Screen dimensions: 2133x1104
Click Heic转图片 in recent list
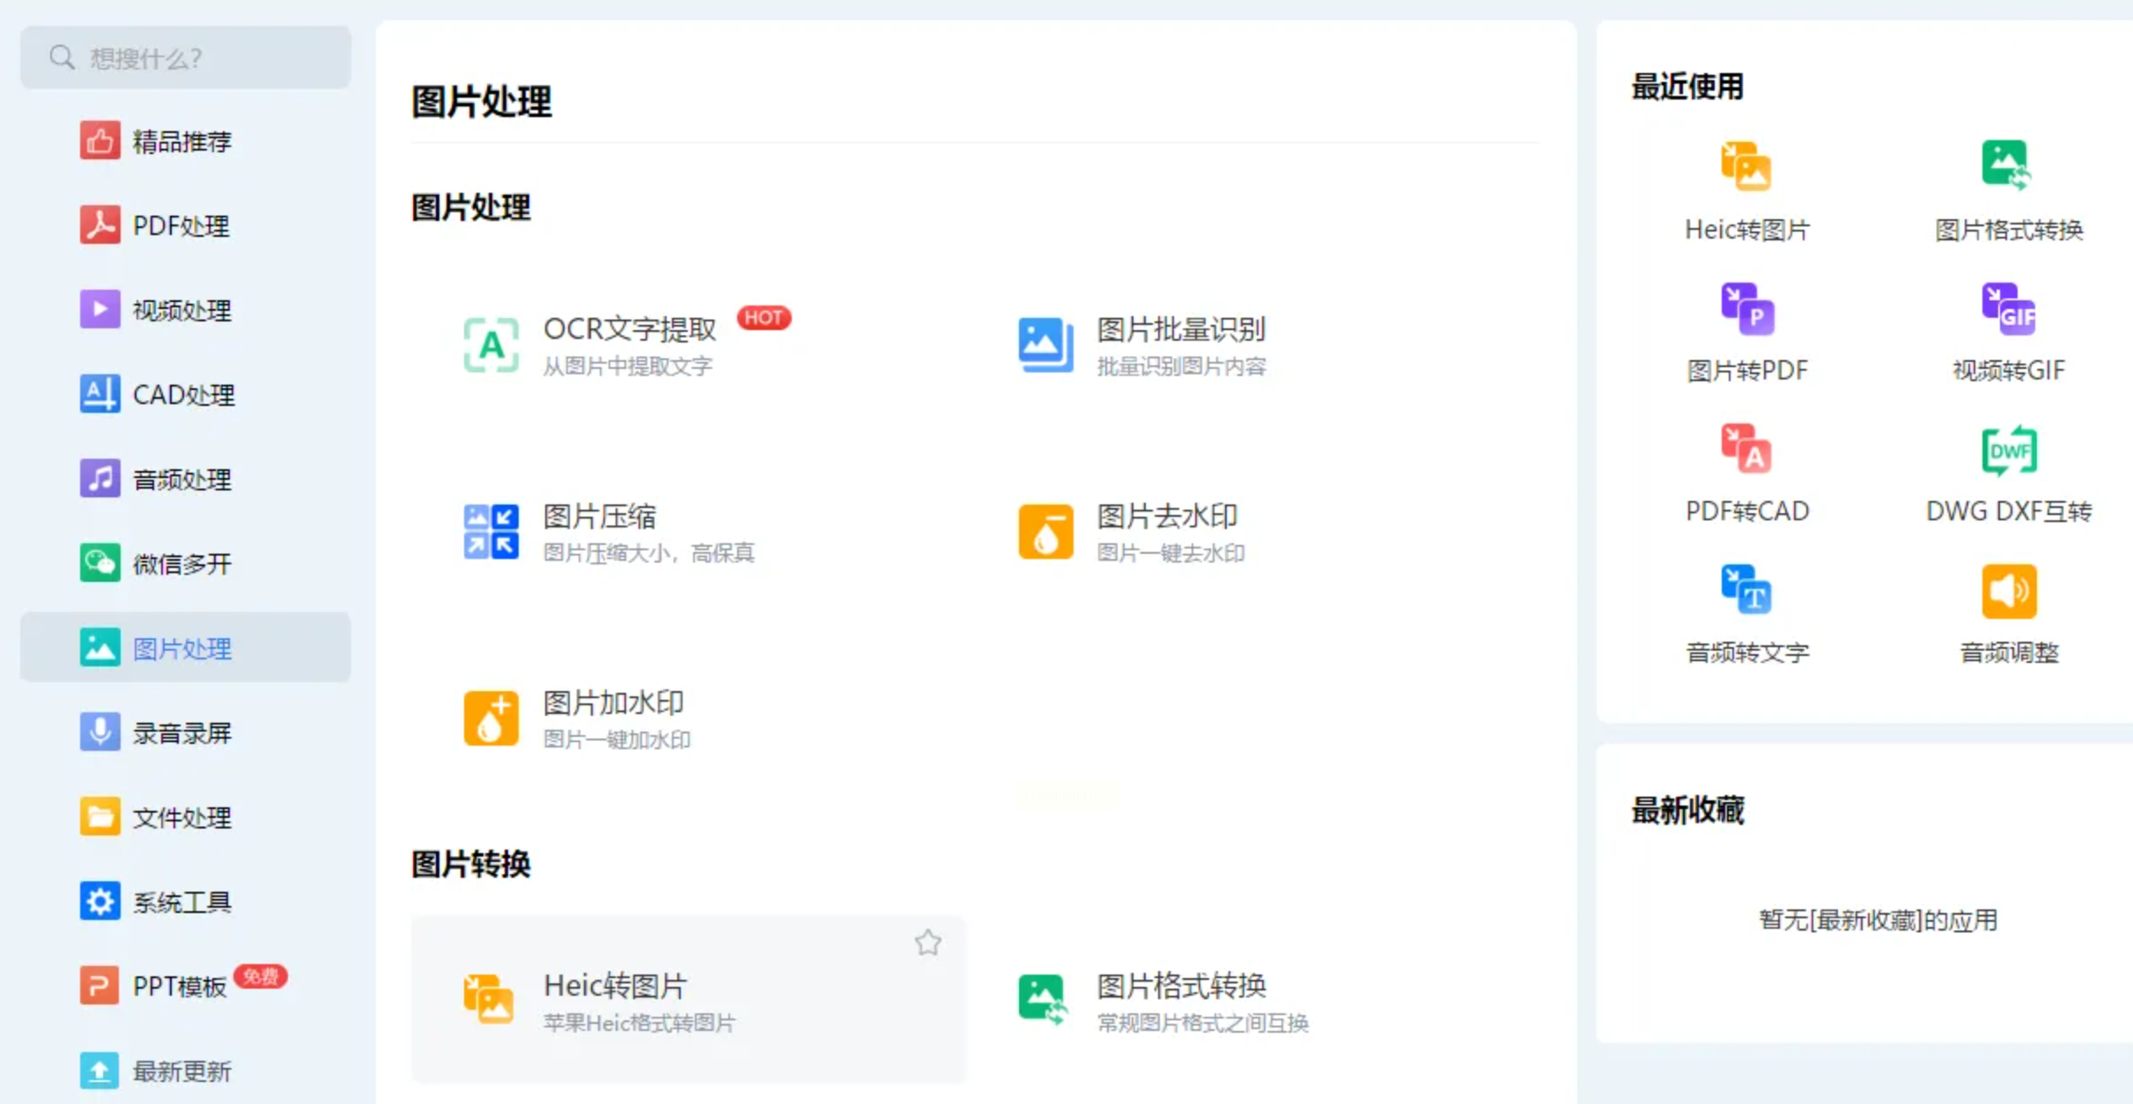(x=1746, y=167)
